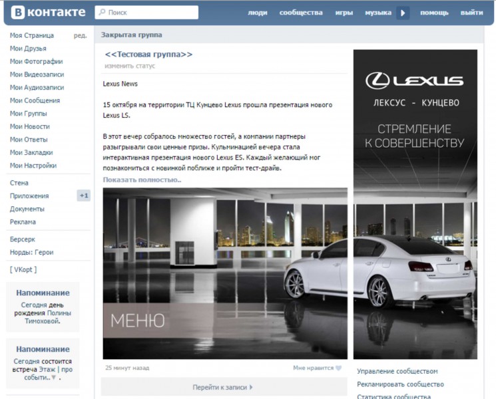
Task: Open Мои Видеозаписи
Action: (37, 74)
